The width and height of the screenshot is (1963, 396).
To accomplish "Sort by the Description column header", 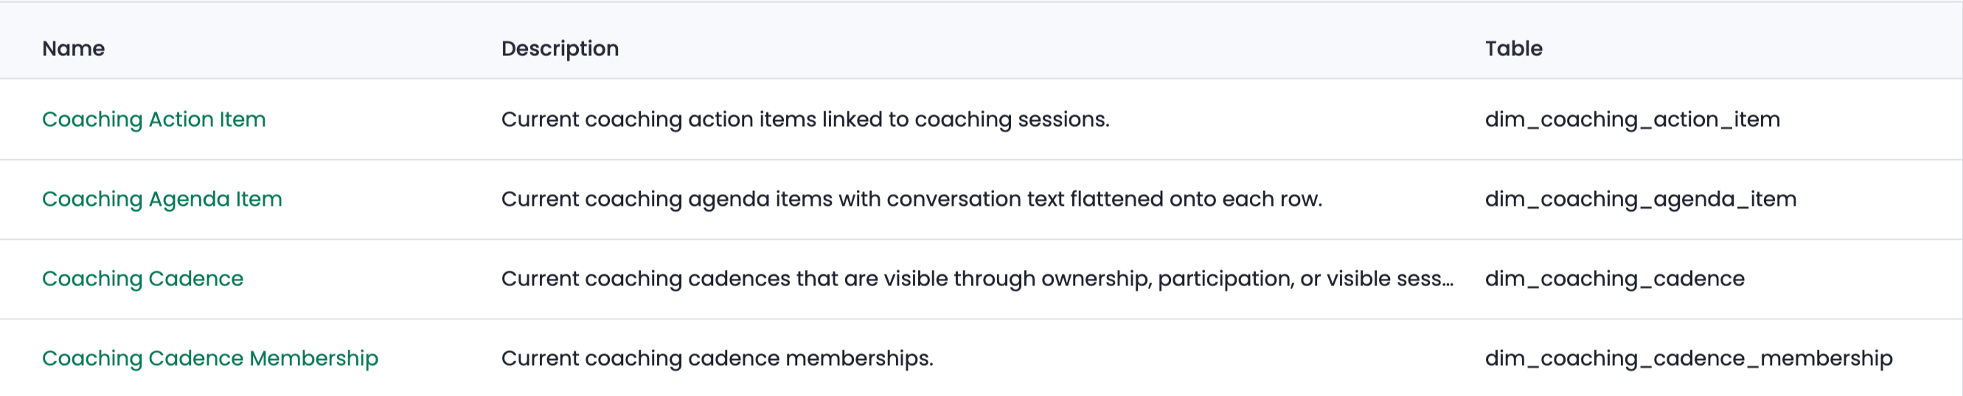I will [x=560, y=49].
